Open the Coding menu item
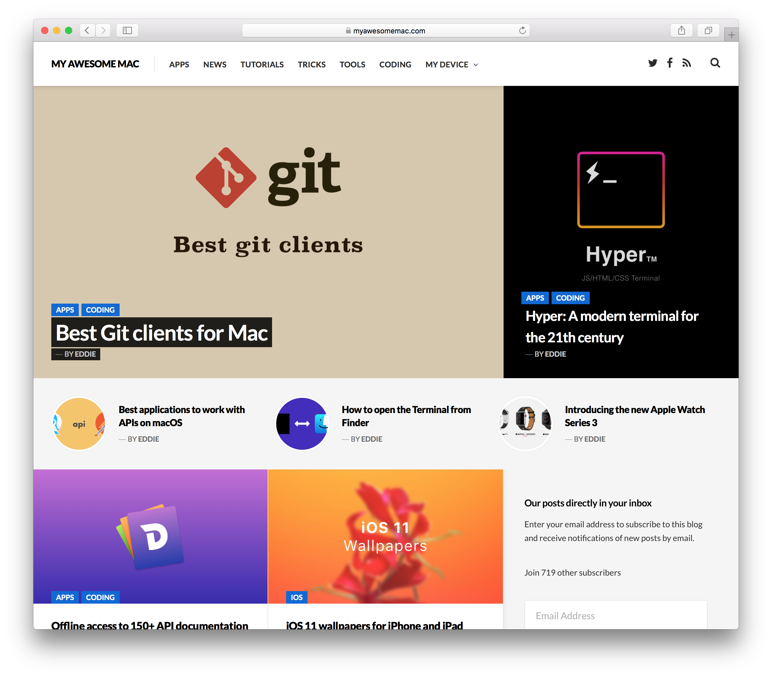 coord(395,64)
